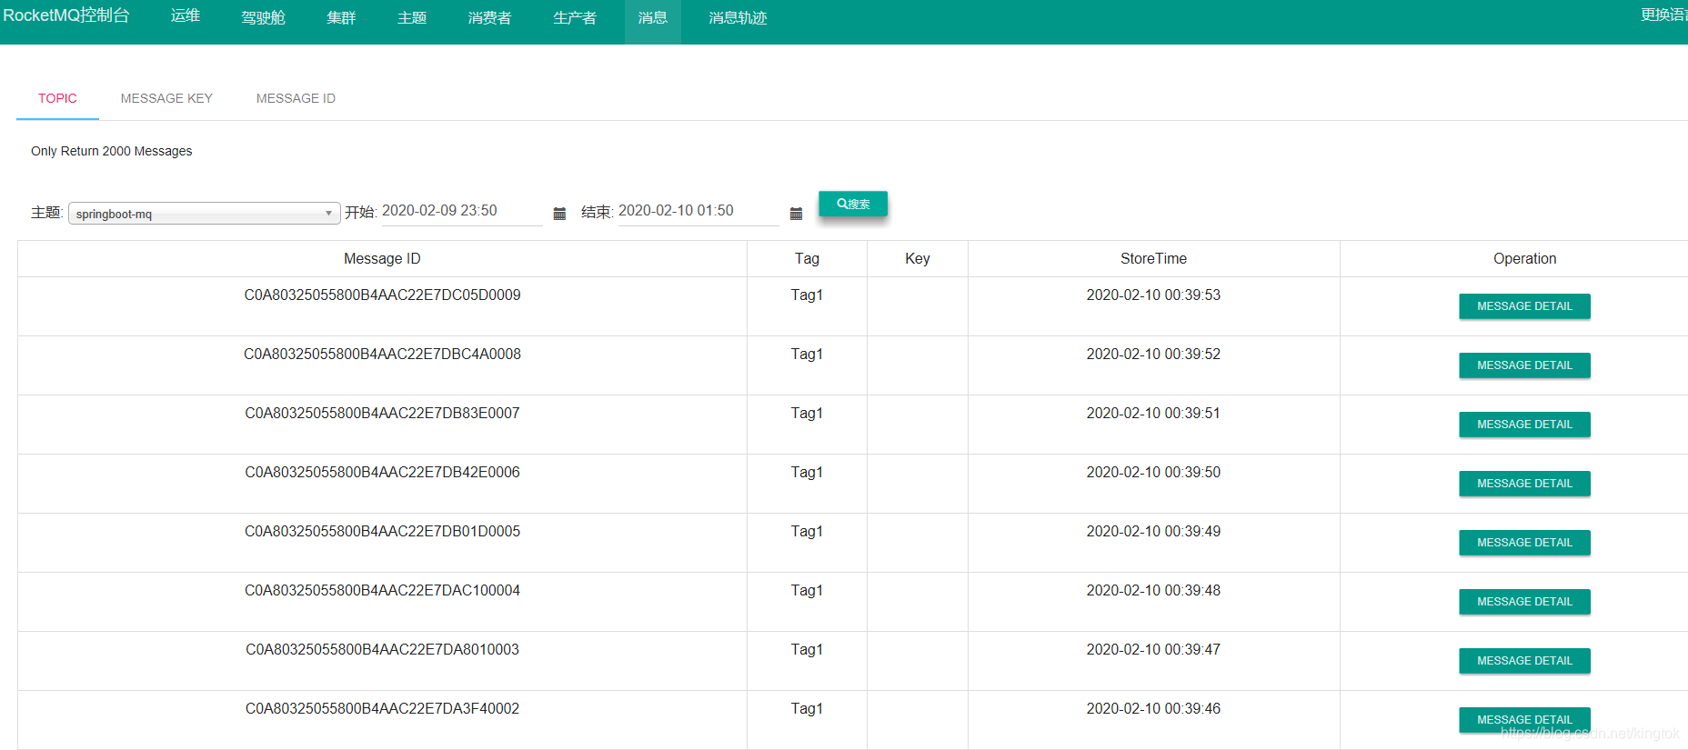Switch to the TOPIC tab
The width and height of the screenshot is (1688, 750).
(x=57, y=98)
